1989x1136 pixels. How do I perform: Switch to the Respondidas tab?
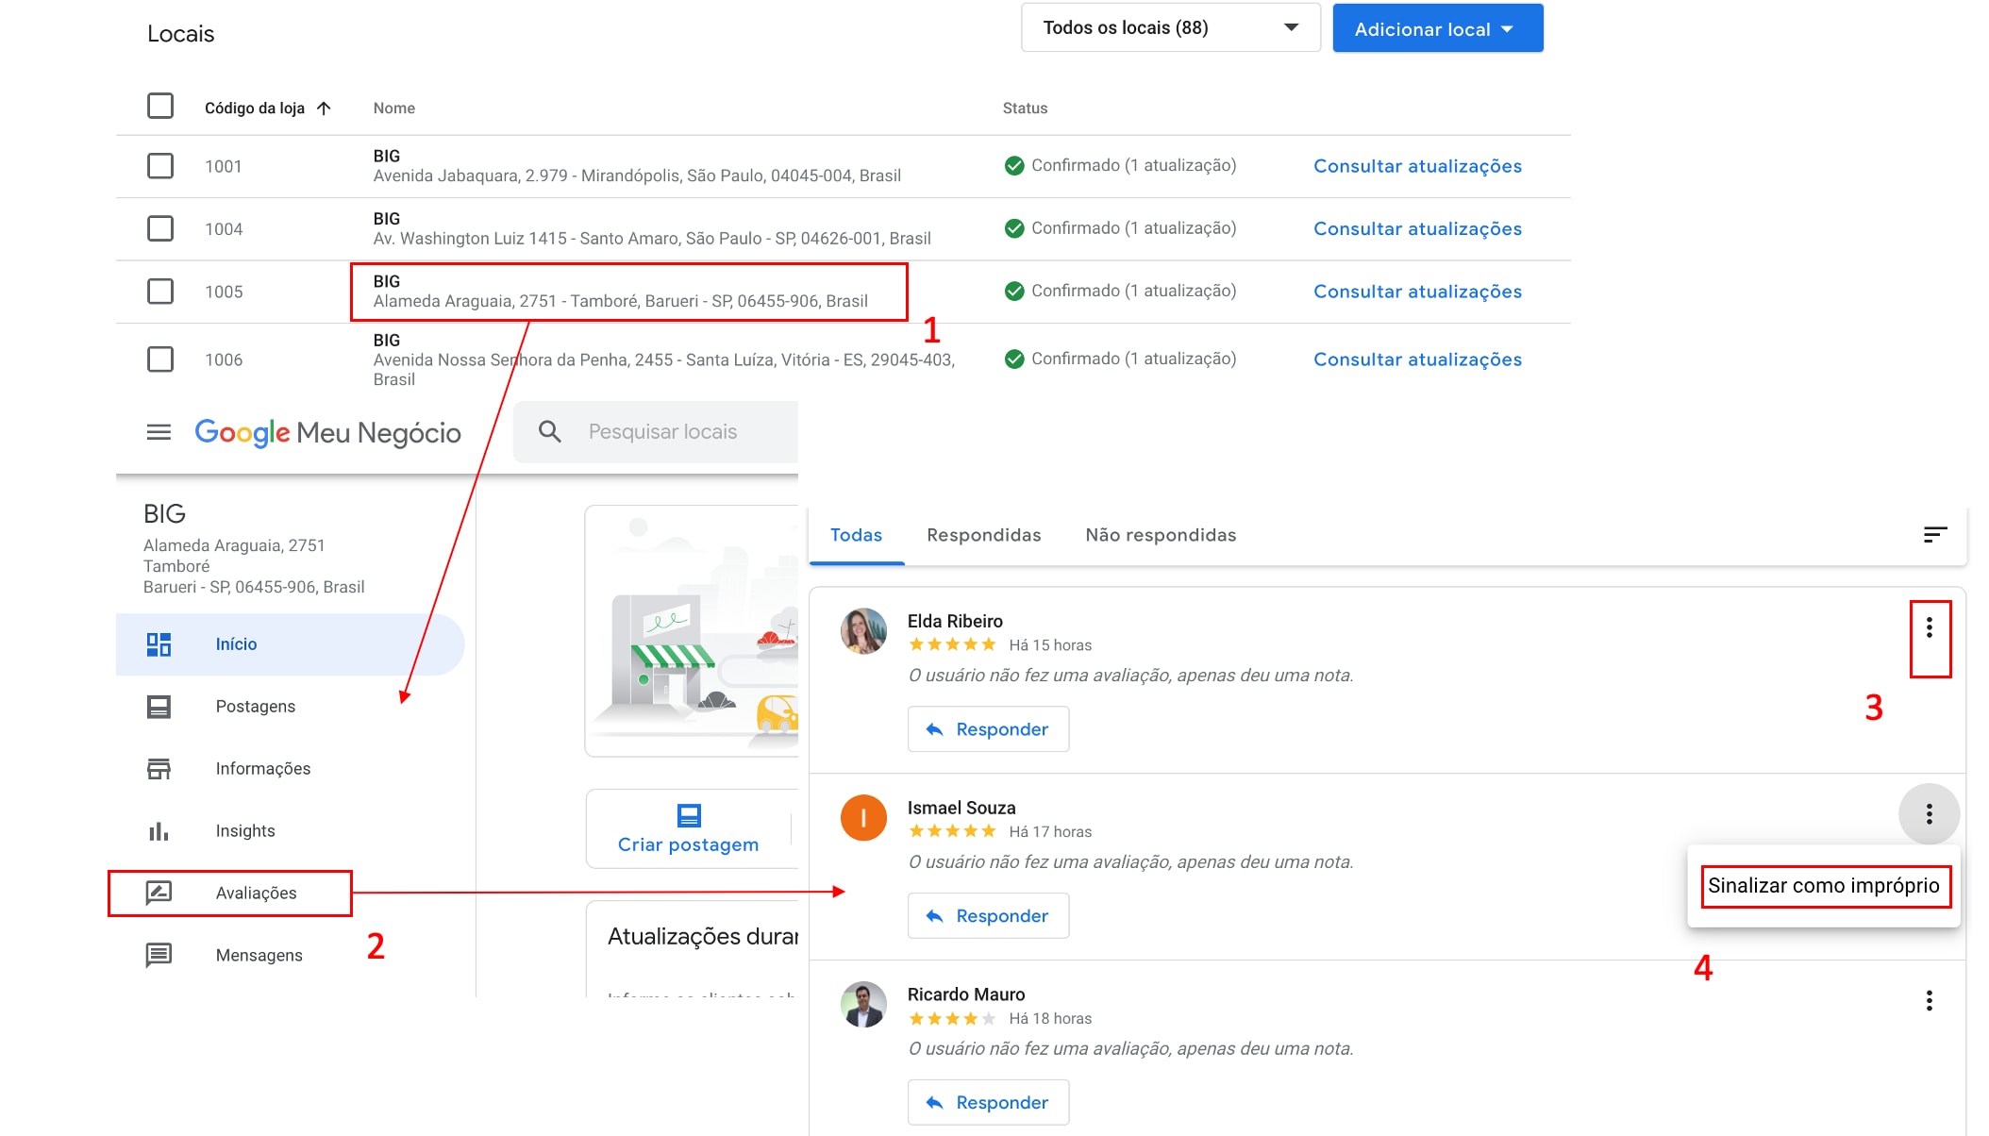tap(984, 535)
